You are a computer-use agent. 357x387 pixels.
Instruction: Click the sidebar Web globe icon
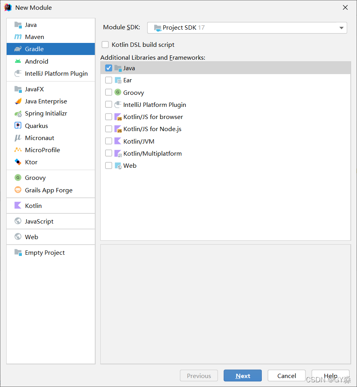click(x=18, y=237)
